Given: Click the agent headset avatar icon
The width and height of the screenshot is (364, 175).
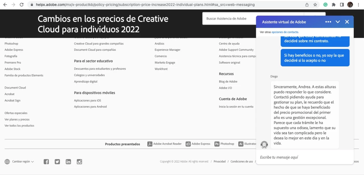Looking at the screenshot, I should pos(264,145).
